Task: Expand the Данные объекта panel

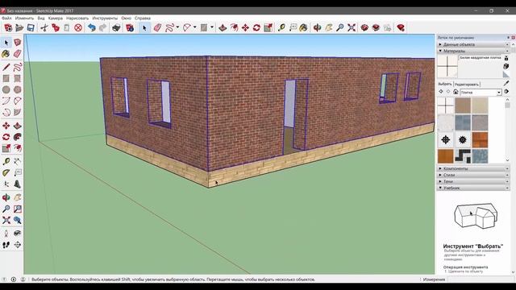Action: tap(473, 44)
